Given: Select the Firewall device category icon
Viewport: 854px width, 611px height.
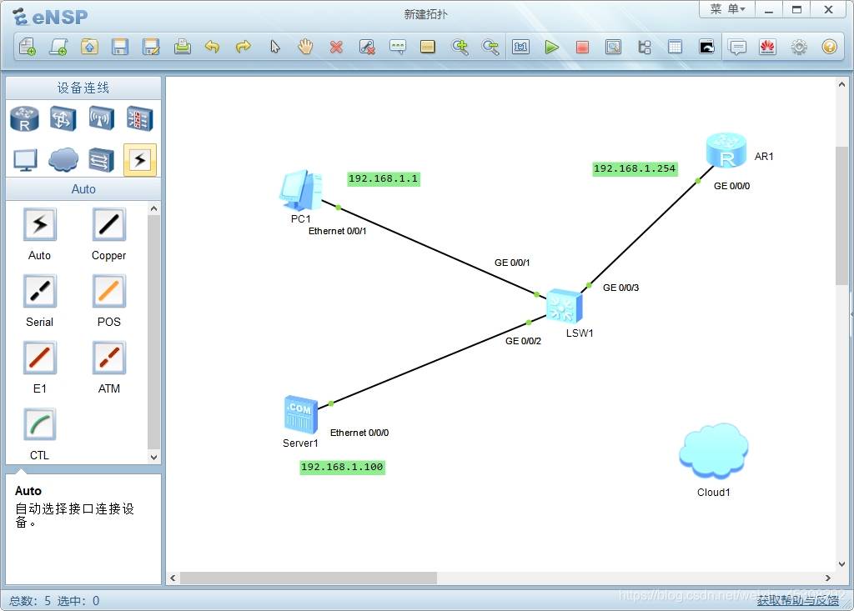Looking at the screenshot, I should point(139,118).
